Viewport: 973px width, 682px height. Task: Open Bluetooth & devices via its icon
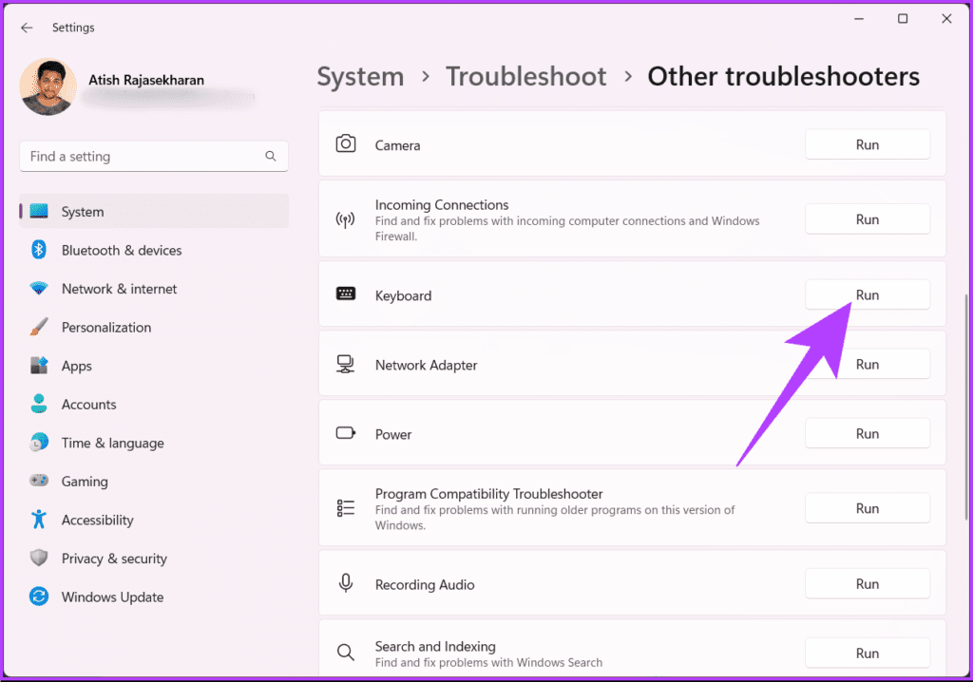pos(38,250)
